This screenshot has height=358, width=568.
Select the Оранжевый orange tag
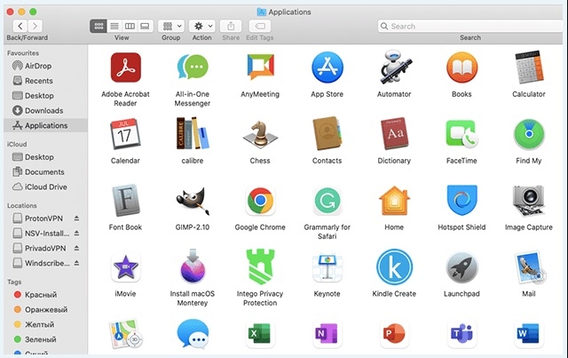coord(45,309)
